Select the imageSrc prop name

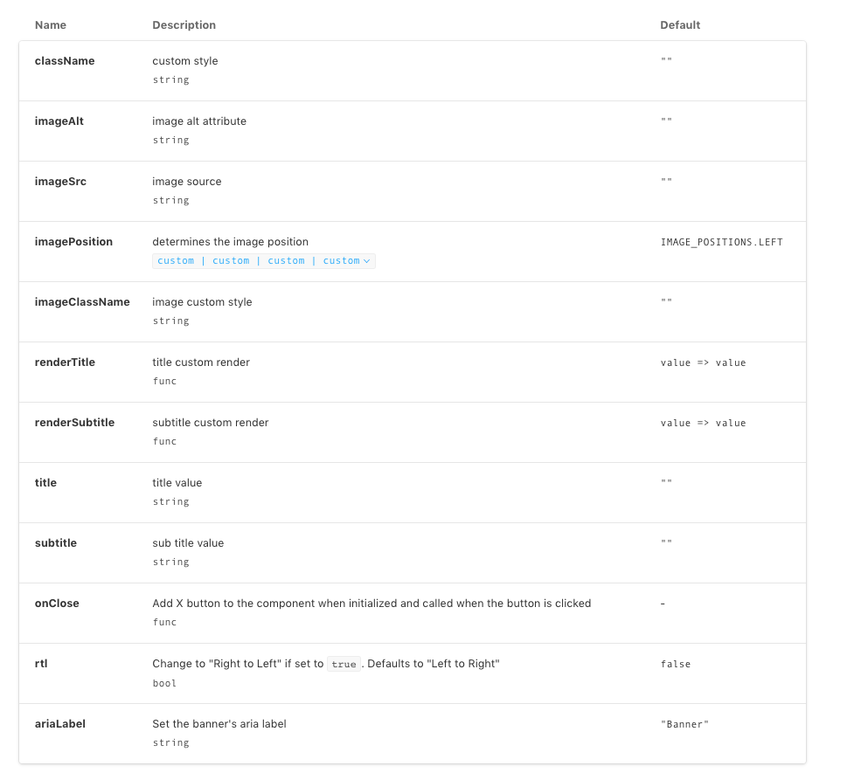pyautogui.click(x=60, y=182)
